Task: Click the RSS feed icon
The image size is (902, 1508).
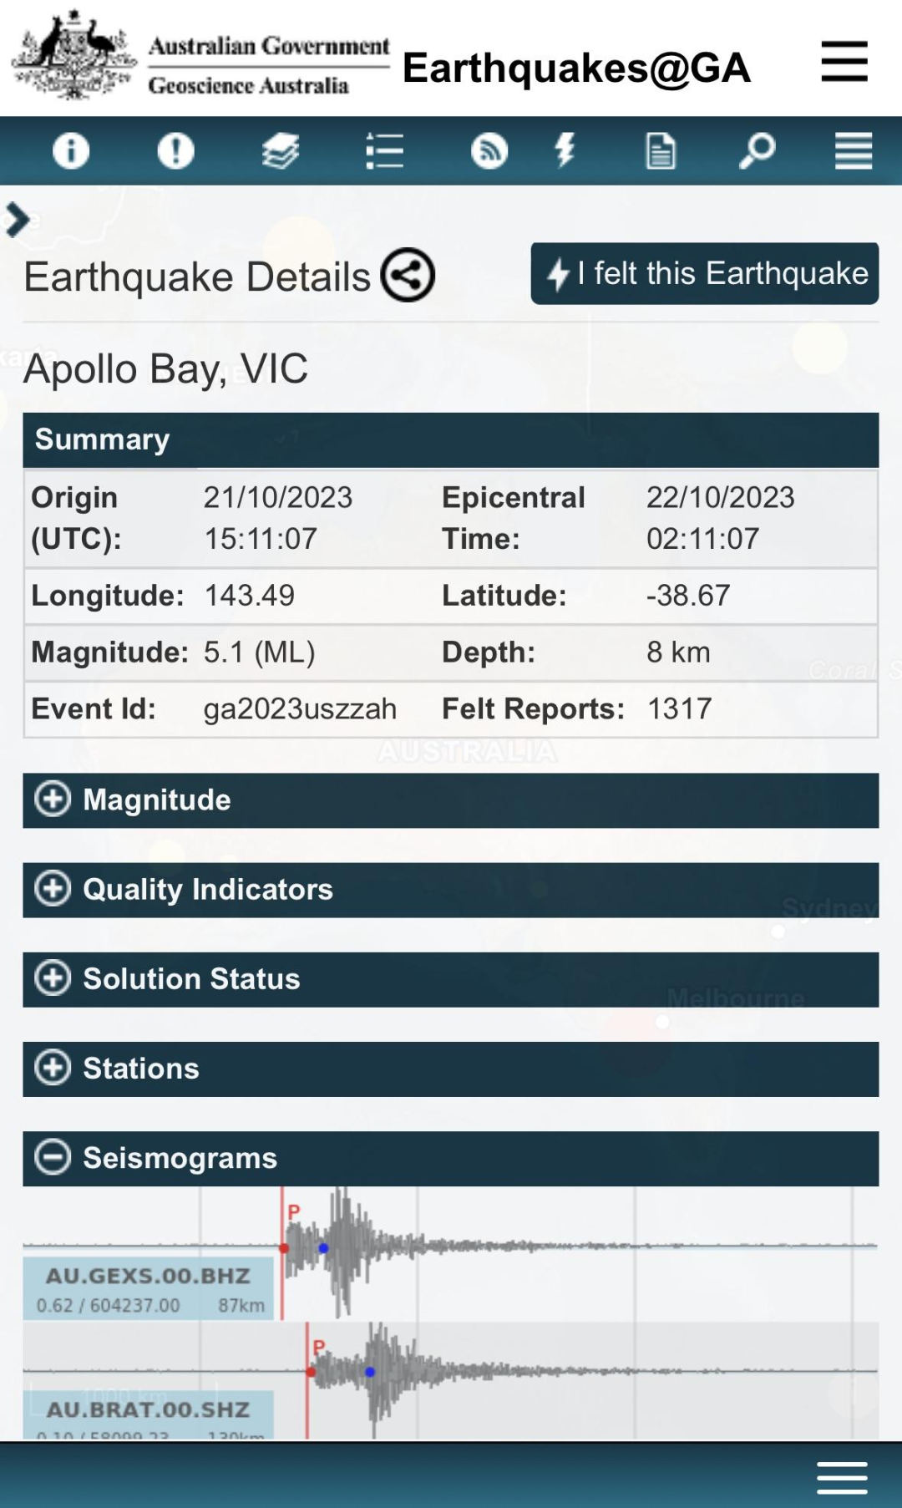Action: coord(489,151)
